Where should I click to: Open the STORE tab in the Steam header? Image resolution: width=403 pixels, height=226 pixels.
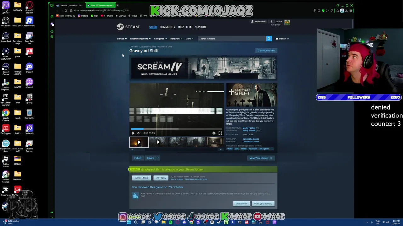[153, 27]
